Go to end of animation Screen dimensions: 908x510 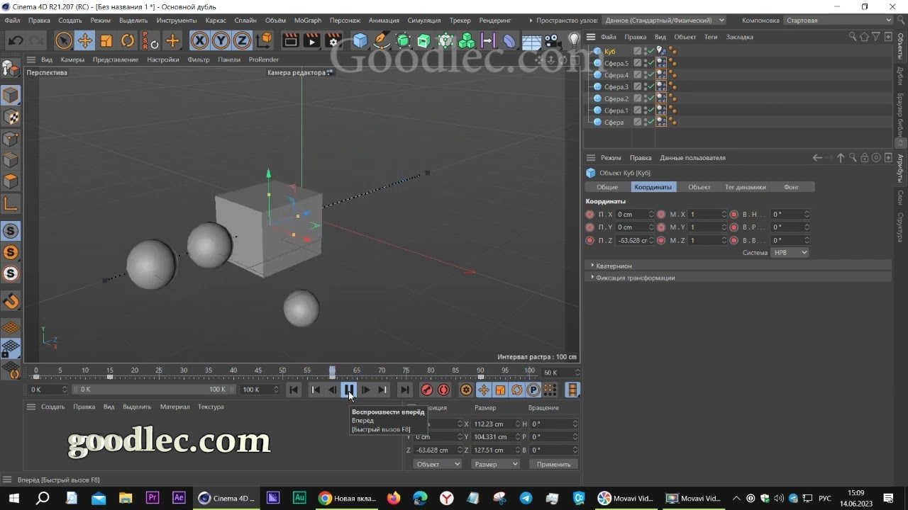point(404,390)
